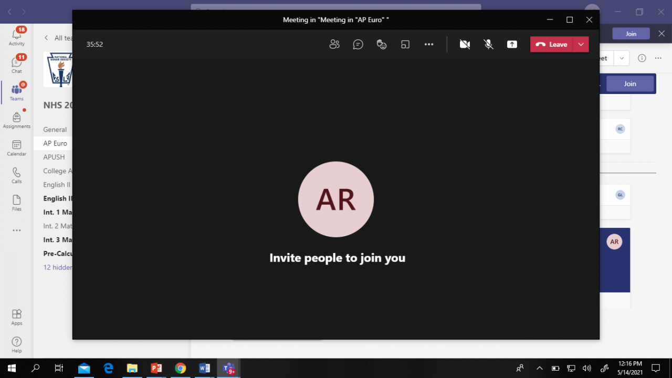Expand 12 hidden channels list
672x378 pixels.
coord(58,267)
